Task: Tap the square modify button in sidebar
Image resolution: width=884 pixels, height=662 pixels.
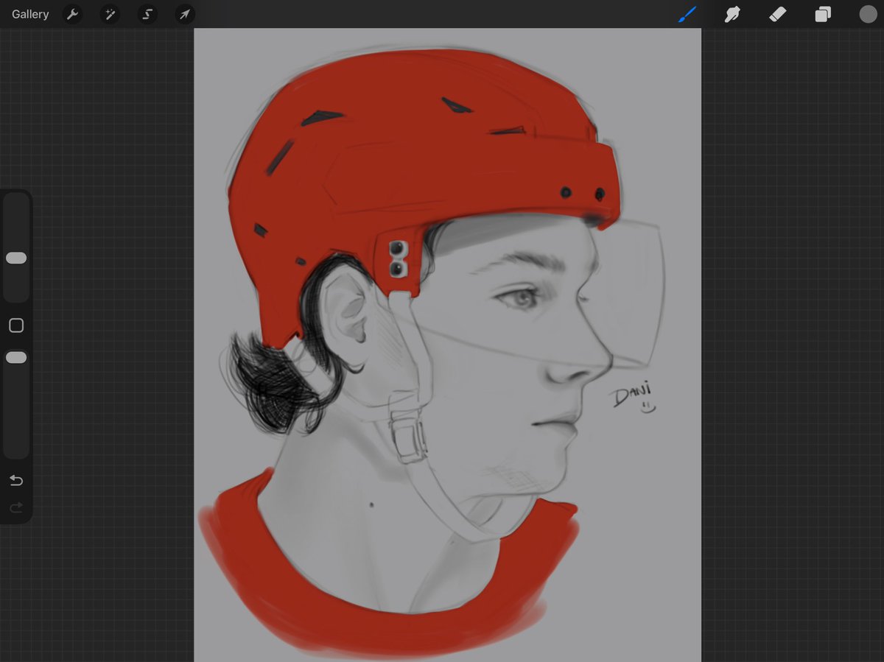Action: (x=16, y=325)
